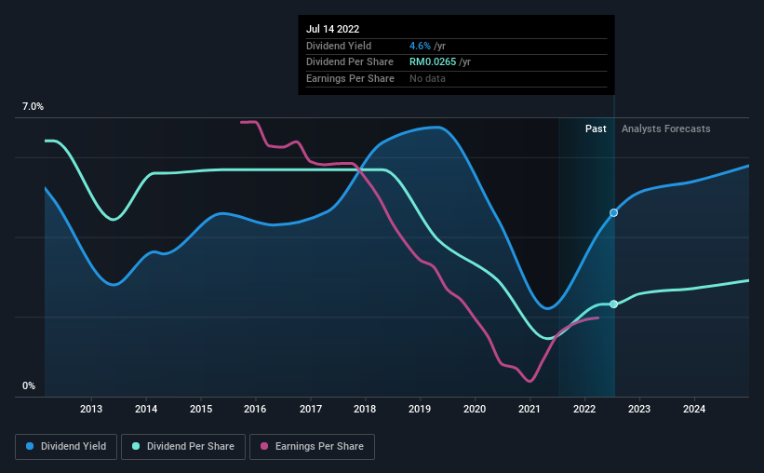The width and height of the screenshot is (764, 473).
Task: Click the 'Jul 14 2022' tooltip date
Action: click(x=333, y=29)
